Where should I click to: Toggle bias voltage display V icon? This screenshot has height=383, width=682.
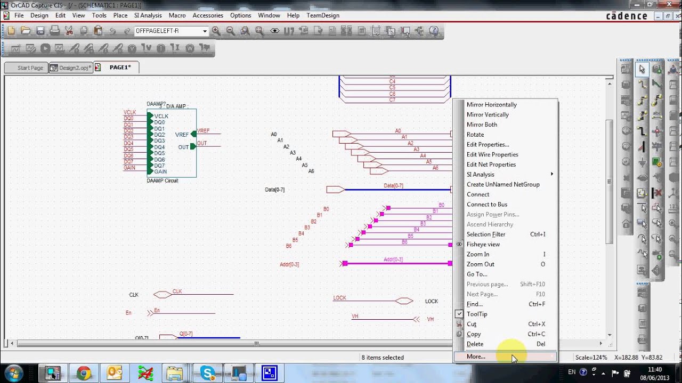(132, 48)
